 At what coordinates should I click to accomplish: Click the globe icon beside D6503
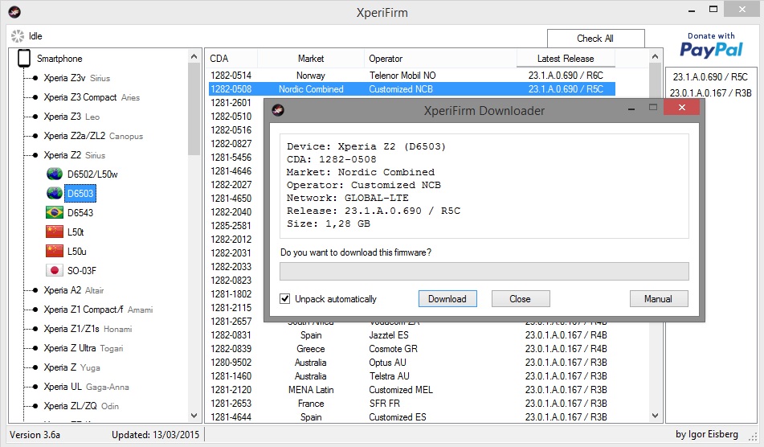click(x=55, y=194)
